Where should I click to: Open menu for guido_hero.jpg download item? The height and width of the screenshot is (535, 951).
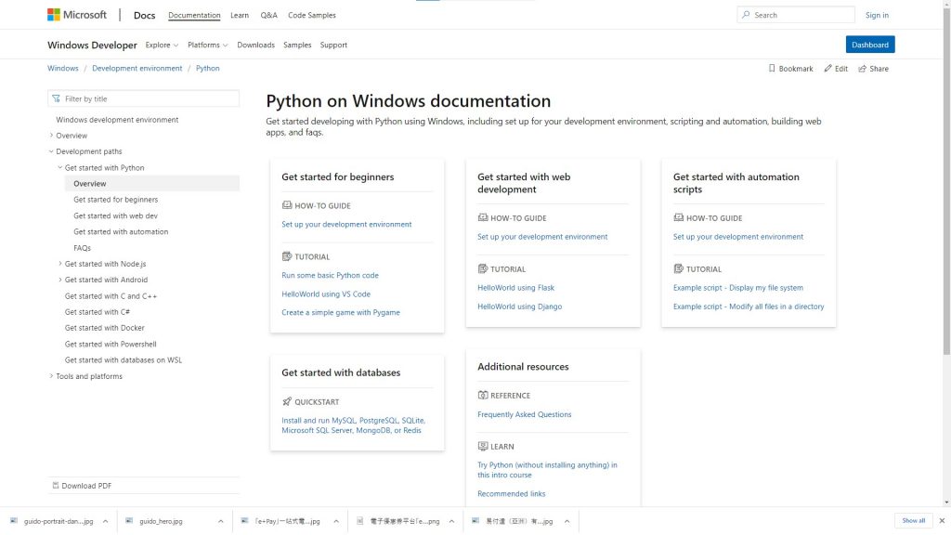pos(220,521)
